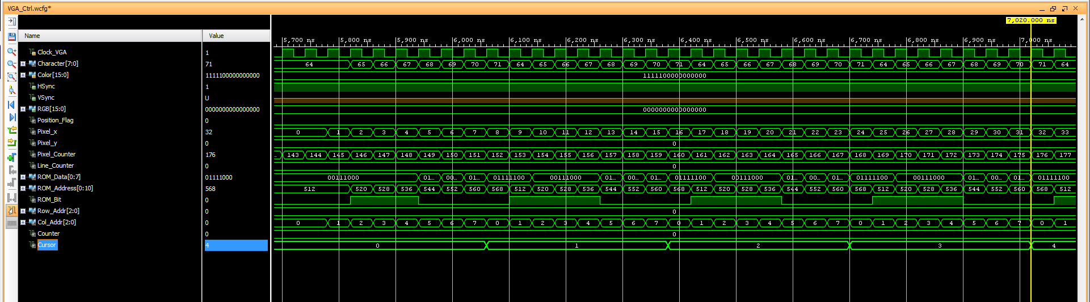
Task: Expand the Row_Addr[2:0] bus
Action: tap(23, 211)
